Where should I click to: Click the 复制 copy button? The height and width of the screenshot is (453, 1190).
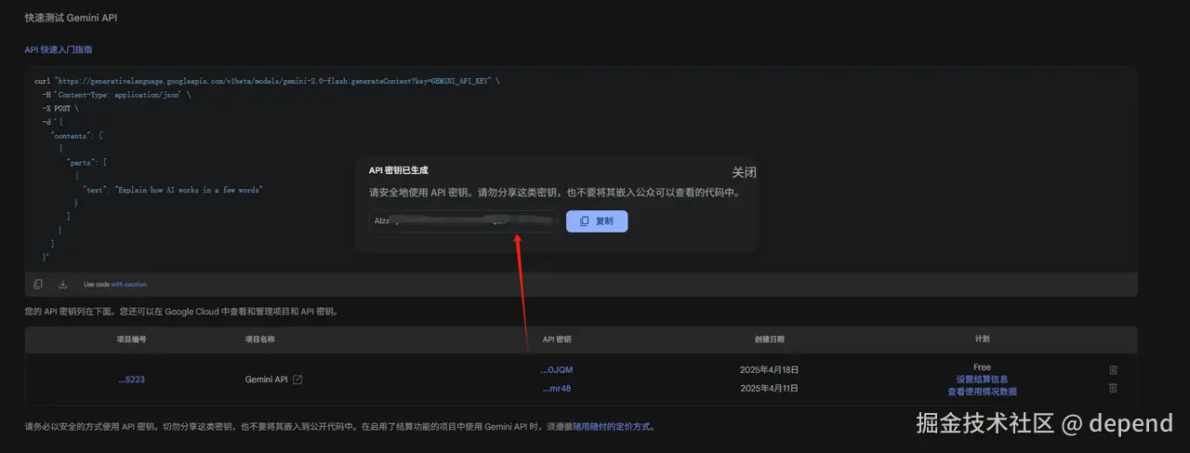[597, 221]
